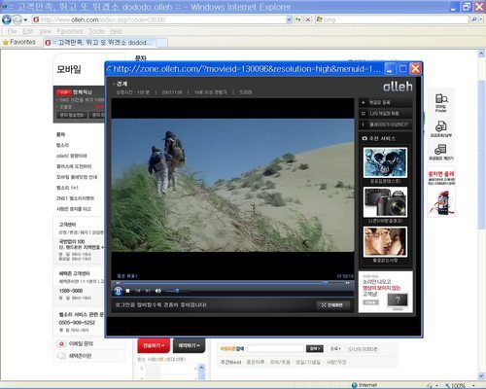Open the View menu
486x389 pixels.
point(46,31)
